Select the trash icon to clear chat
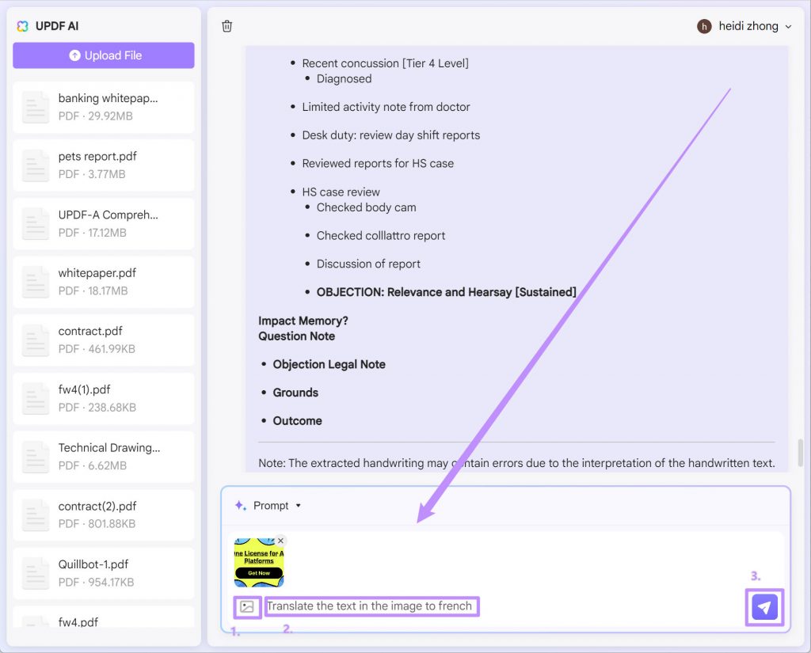811x653 pixels. point(227,25)
